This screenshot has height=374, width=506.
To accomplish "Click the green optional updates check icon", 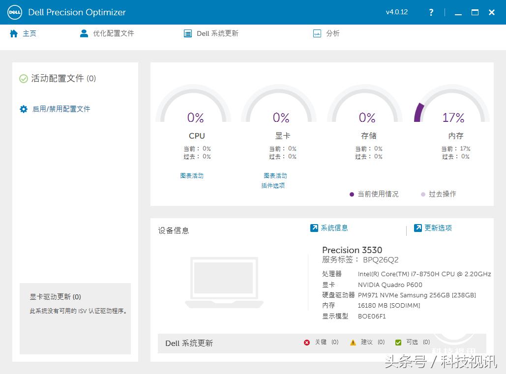I will (x=398, y=343).
